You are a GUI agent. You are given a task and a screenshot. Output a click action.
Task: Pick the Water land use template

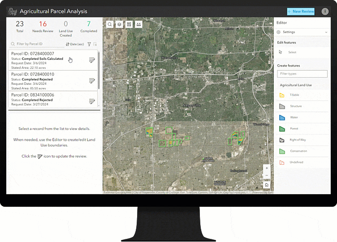pyautogui.click(x=302, y=117)
